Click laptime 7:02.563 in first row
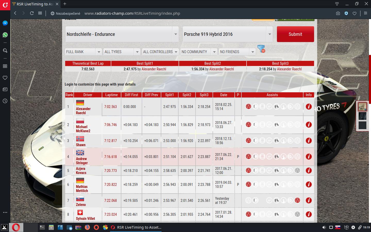 (x=111, y=107)
